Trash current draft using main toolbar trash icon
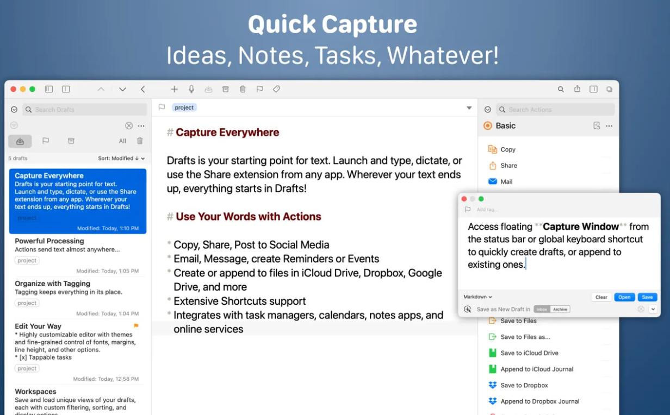670x415 pixels. pyautogui.click(x=243, y=89)
